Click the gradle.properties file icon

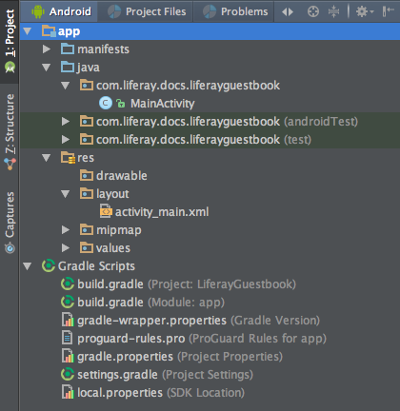click(68, 356)
